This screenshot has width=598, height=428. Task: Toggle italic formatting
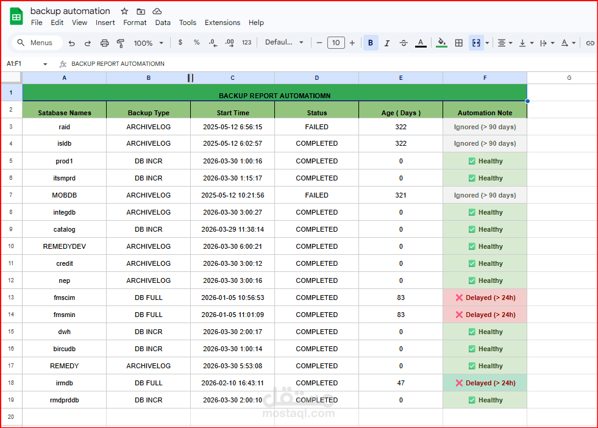(386, 43)
